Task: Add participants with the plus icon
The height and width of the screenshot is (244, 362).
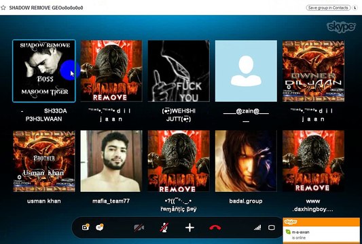Action: click(189, 228)
